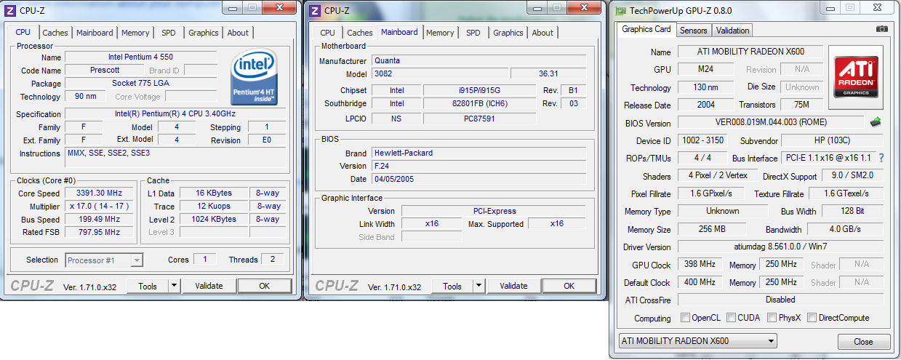Open the ATI MOBILITY RADEON X600 card dropdown
This screenshot has height=360, width=901.
coord(697,341)
